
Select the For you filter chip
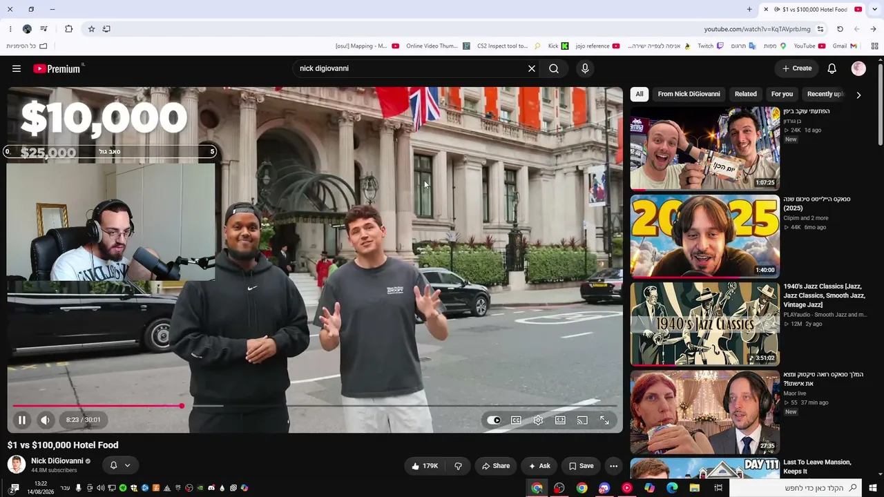click(782, 94)
